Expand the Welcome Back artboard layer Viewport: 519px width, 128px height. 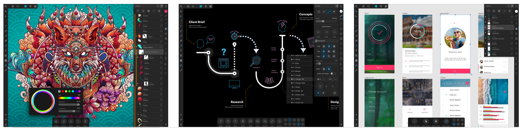486,27
